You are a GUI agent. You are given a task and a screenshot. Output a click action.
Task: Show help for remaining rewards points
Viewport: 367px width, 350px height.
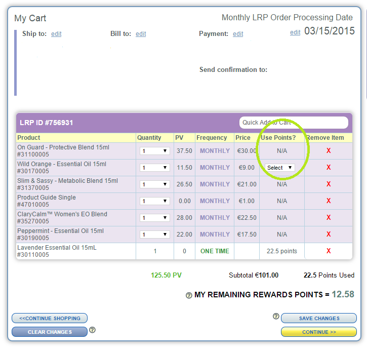[x=189, y=295]
